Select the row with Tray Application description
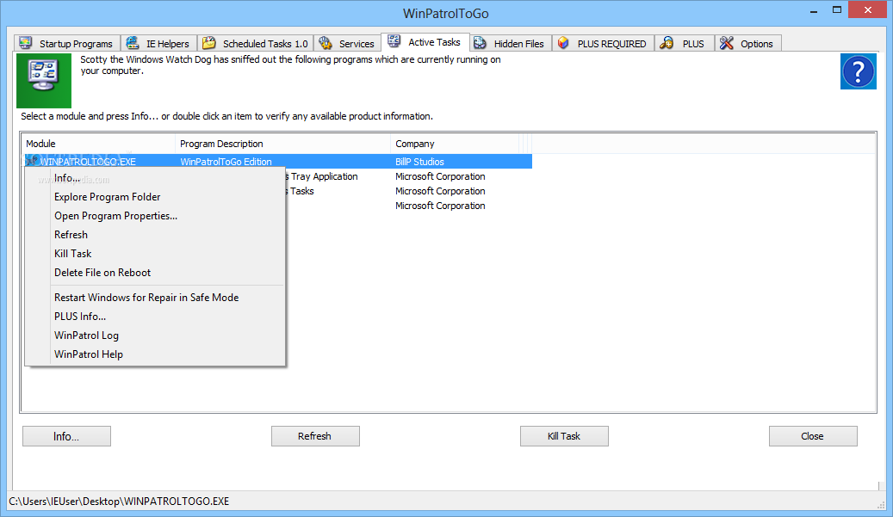The width and height of the screenshot is (893, 517). [408, 176]
